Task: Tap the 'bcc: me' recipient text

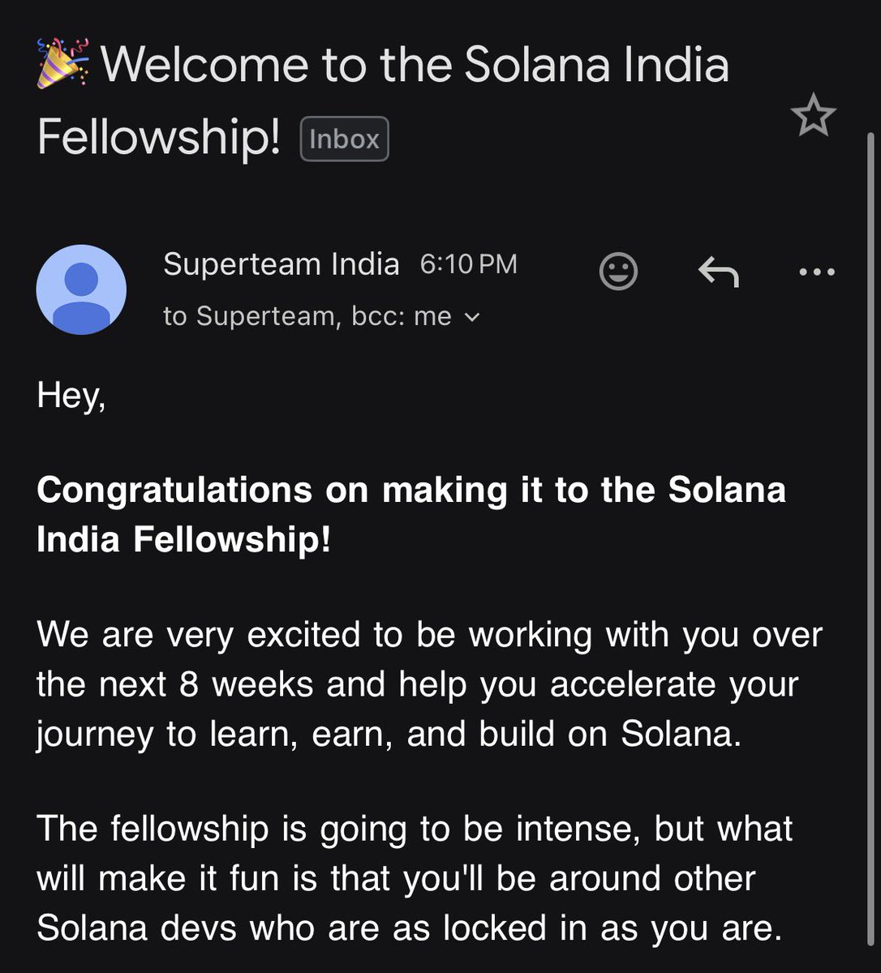Action: (402, 316)
